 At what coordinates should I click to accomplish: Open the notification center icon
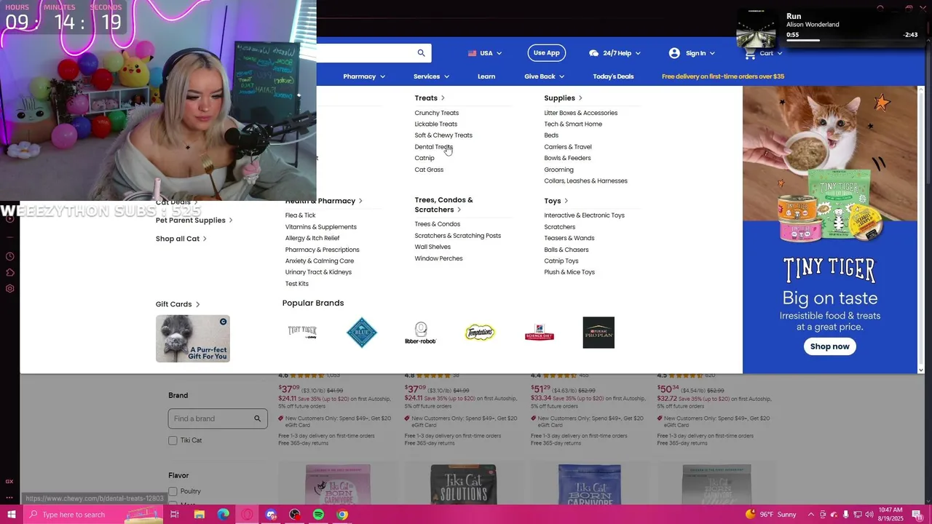click(917, 515)
